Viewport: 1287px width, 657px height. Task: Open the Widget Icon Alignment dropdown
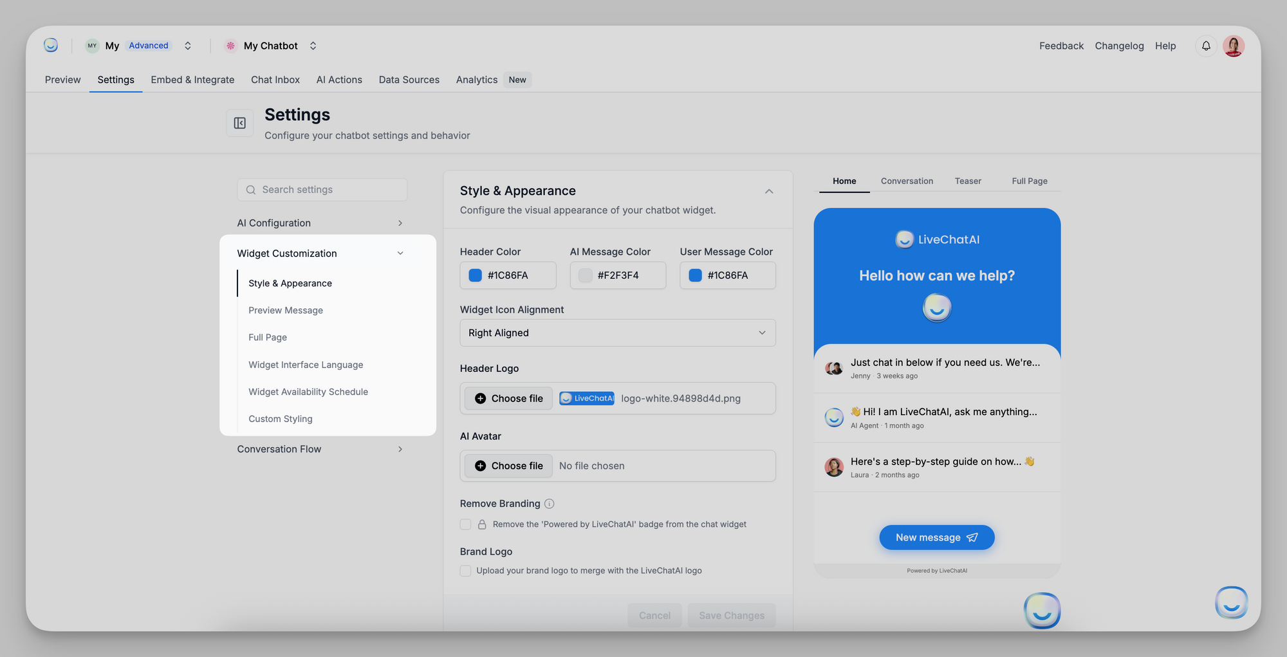(618, 333)
